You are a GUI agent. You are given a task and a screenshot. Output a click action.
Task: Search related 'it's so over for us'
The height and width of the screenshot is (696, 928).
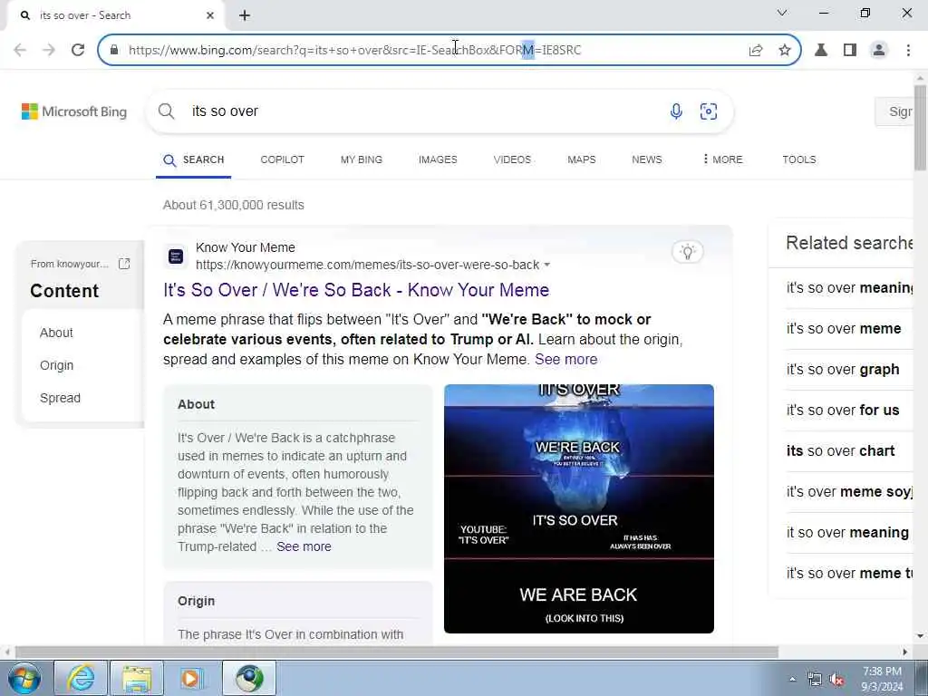(843, 411)
